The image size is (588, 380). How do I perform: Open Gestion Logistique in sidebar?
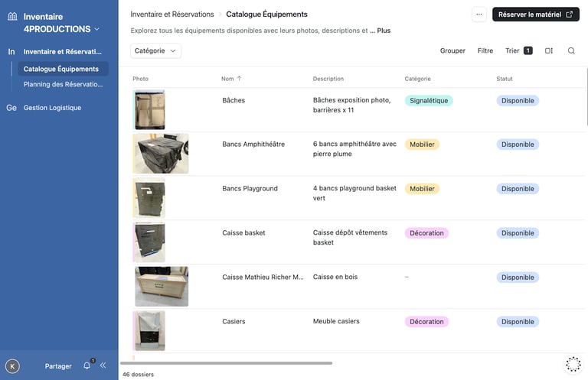tap(52, 108)
